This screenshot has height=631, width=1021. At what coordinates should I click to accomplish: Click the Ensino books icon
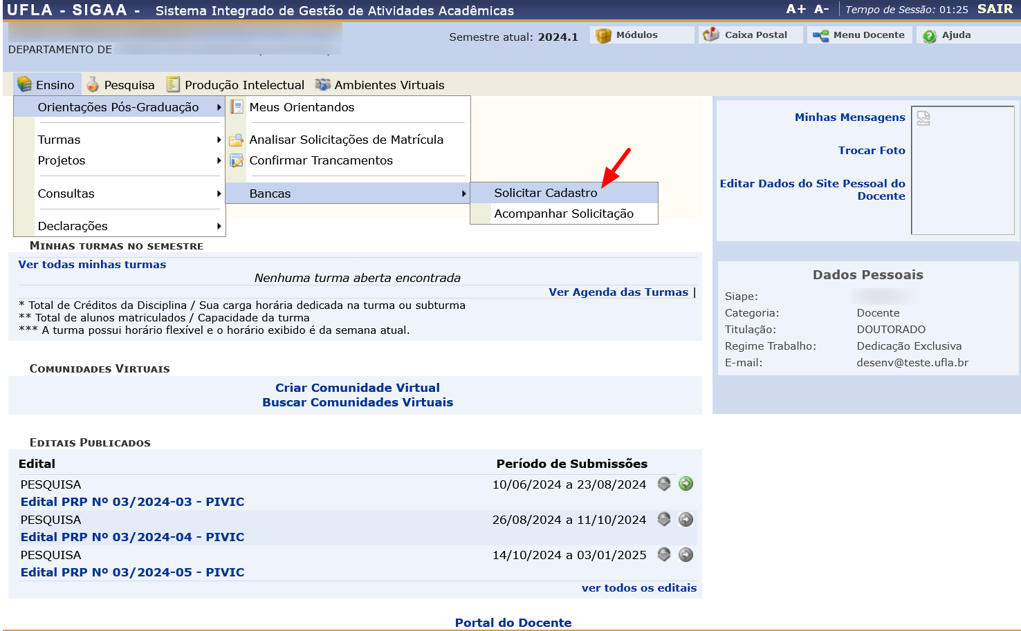click(25, 84)
